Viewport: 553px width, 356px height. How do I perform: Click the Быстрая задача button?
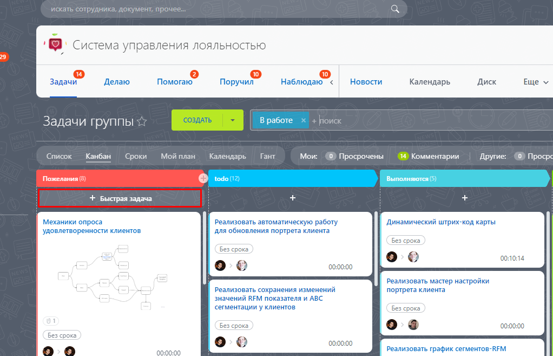pos(120,198)
